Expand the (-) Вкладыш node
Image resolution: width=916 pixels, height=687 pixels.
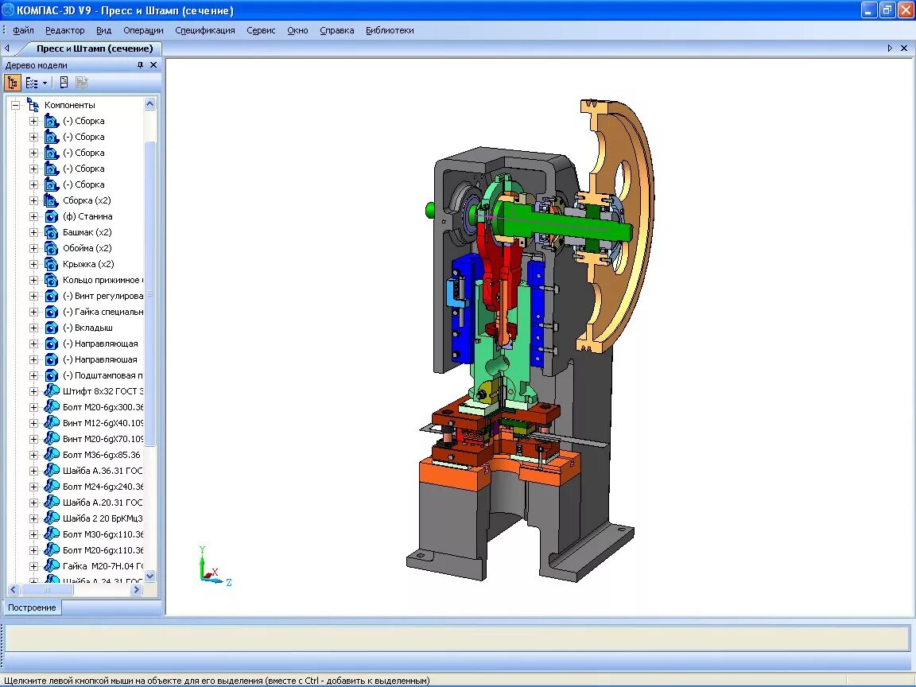(x=33, y=328)
